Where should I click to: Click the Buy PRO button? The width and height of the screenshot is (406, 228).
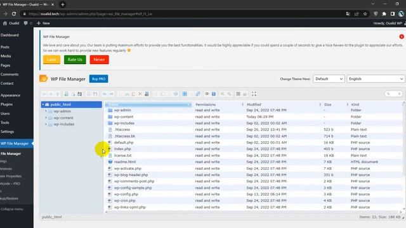tap(99, 79)
